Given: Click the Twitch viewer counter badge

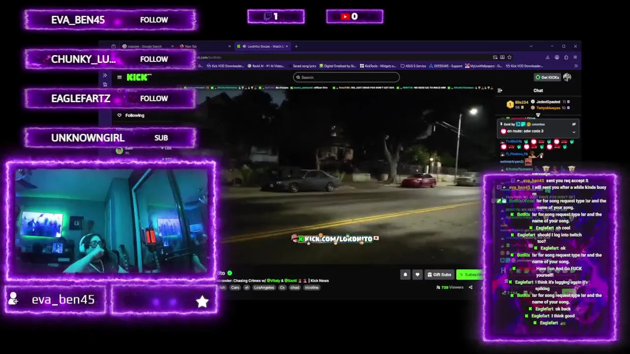Looking at the screenshot, I should (276, 16).
